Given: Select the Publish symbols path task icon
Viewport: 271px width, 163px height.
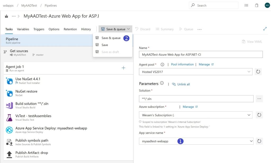Looking at the screenshot, I should pos(10,142).
